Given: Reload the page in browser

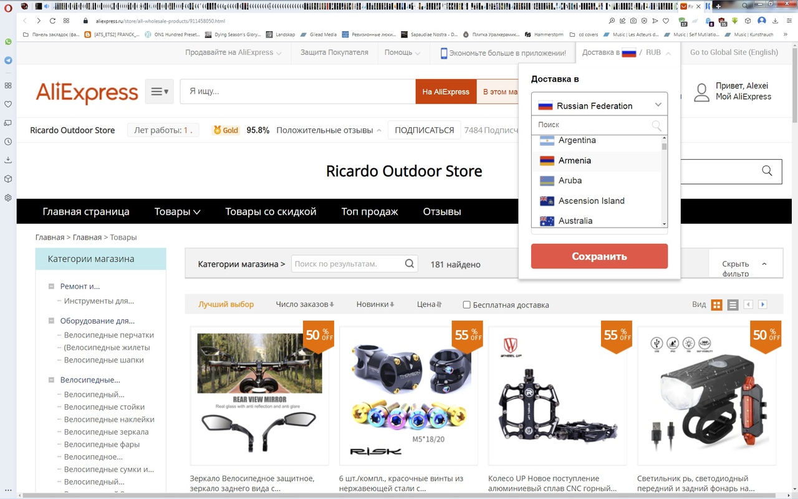Looking at the screenshot, I should (52, 21).
